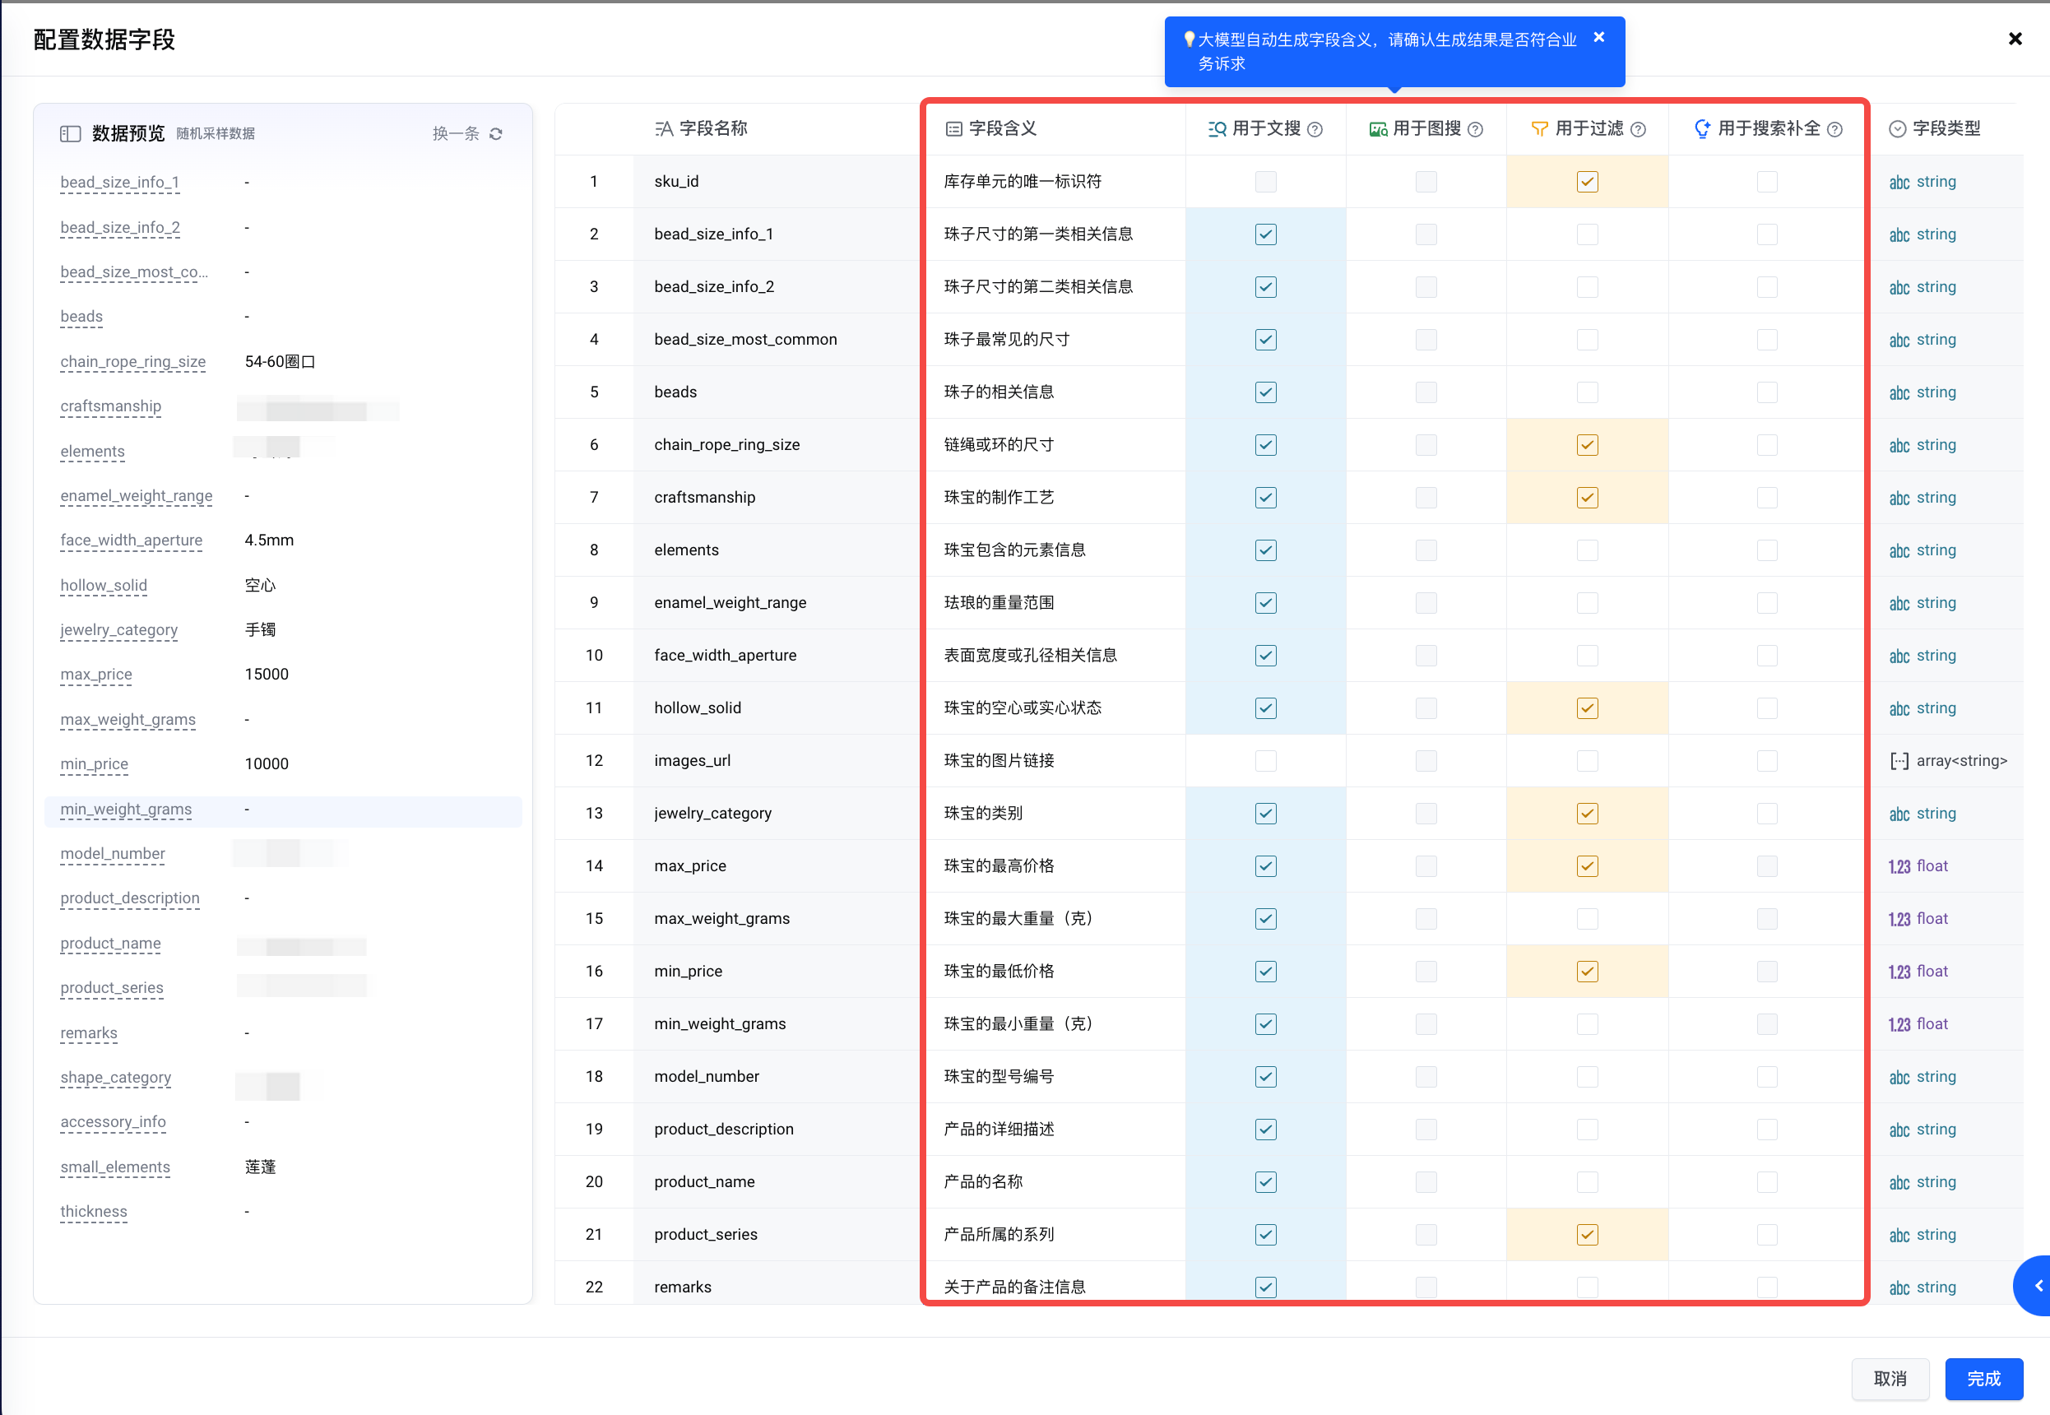Open string type selector for sku_id
The image size is (2050, 1415).
tap(1923, 182)
